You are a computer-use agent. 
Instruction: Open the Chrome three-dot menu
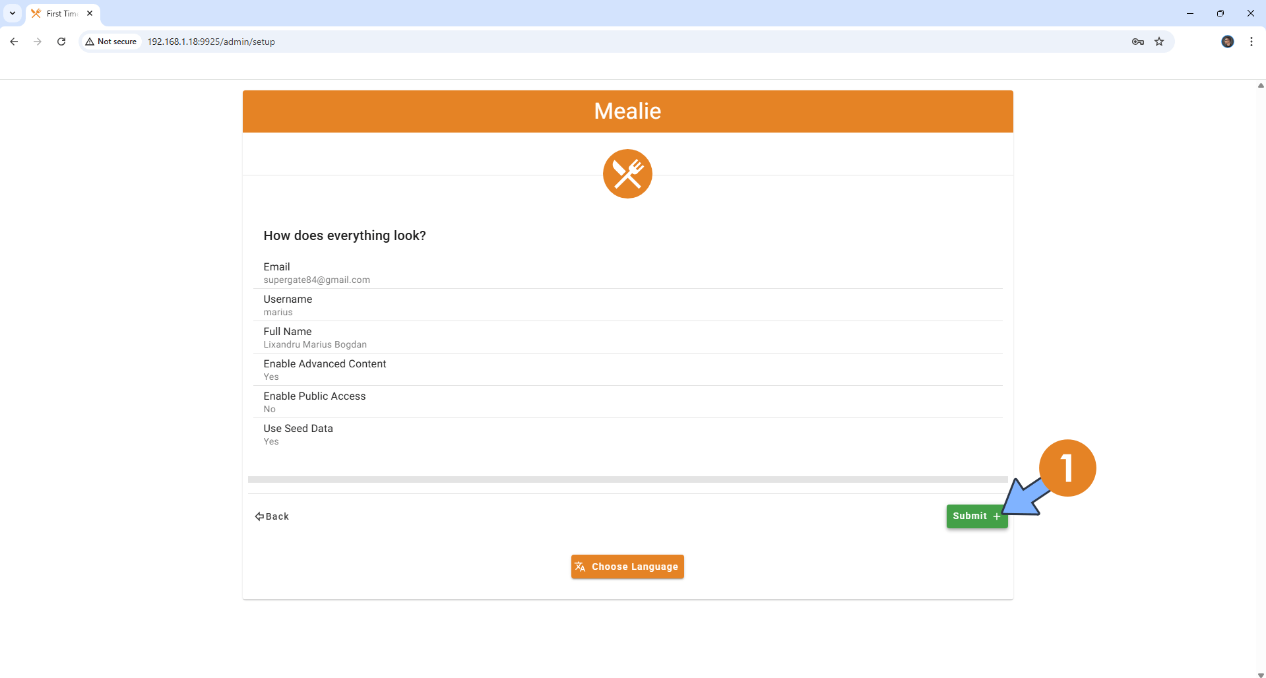click(x=1251, y=42)
